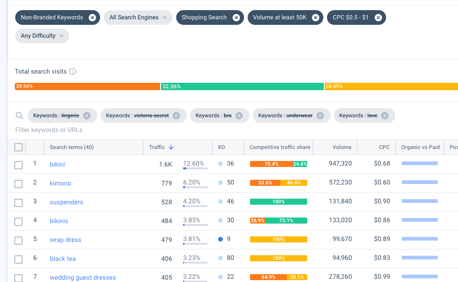The image size is (458, 282).
Task: Sort by the Search terms column header
Action: [71, 147]
